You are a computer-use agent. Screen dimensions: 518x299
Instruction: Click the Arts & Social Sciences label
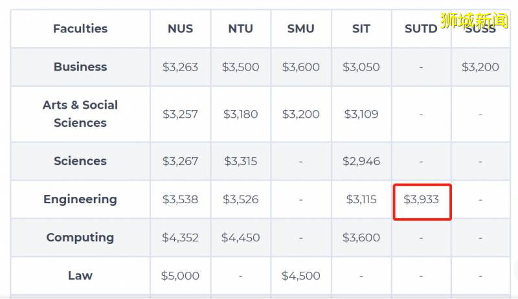tap(80, 114)
